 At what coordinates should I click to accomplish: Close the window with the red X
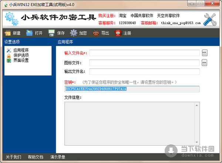(x=212, y=3)
